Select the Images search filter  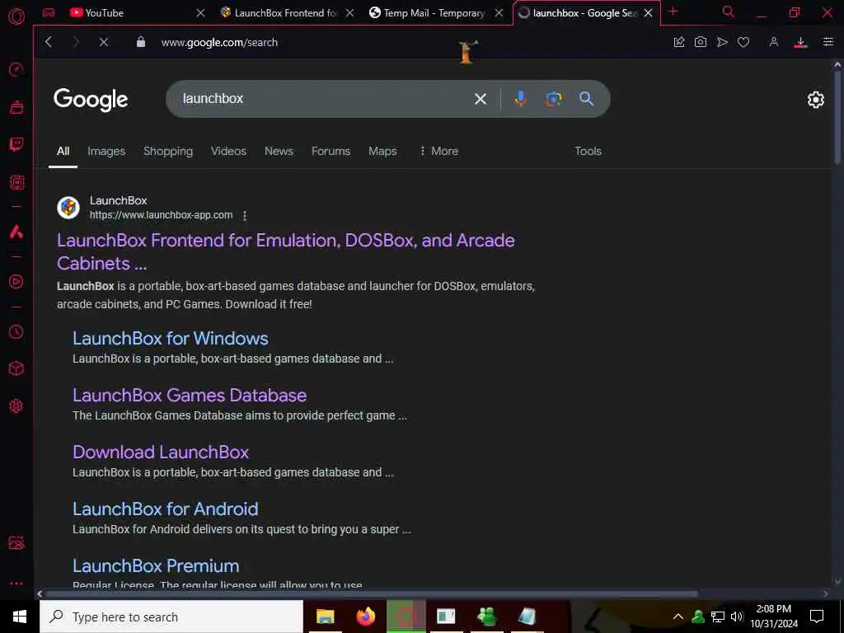coord(106,152)
